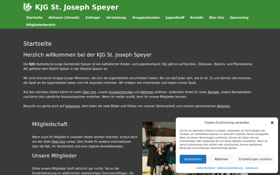Click the Cookie-Zustimmung verwalten dialog title
The height and width of the screenshot is (175, 280).
click(227, 122)
